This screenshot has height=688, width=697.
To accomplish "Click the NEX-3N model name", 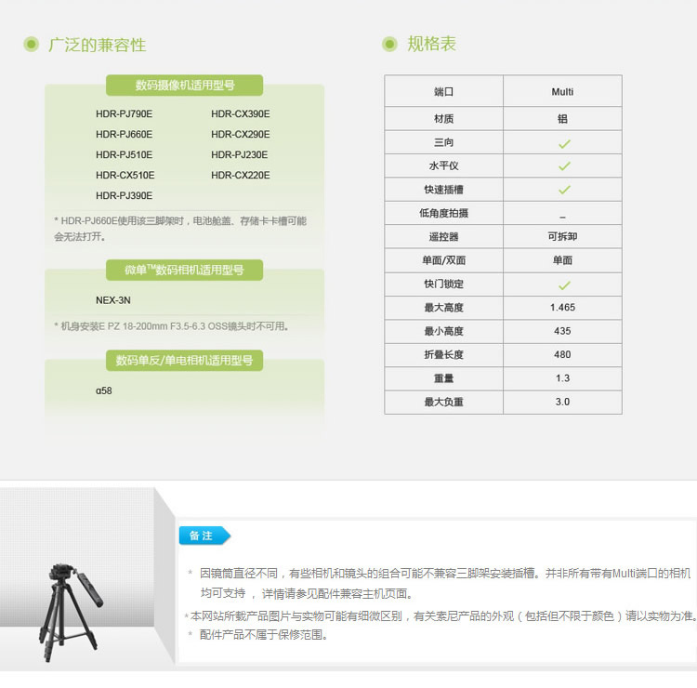I will (x=113, y=300).
